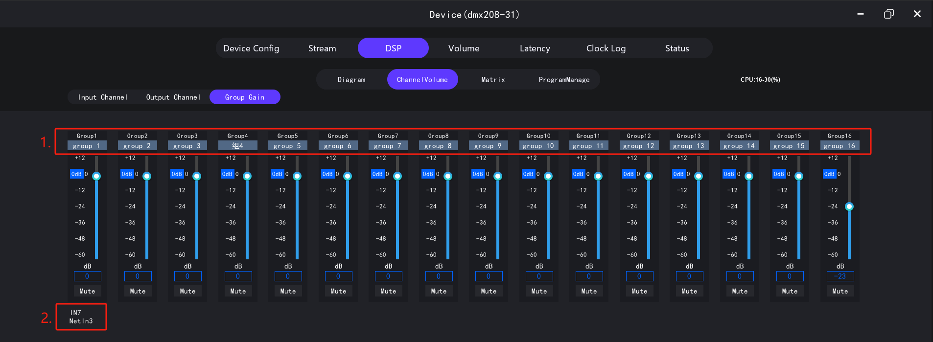Show the Input Channel view
Viewport: 933px width, 342px height.
[x=103, y=97]
